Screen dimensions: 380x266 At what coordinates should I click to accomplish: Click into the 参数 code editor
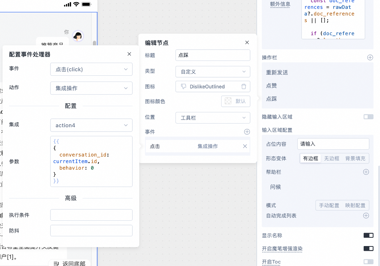pos(91,161)
